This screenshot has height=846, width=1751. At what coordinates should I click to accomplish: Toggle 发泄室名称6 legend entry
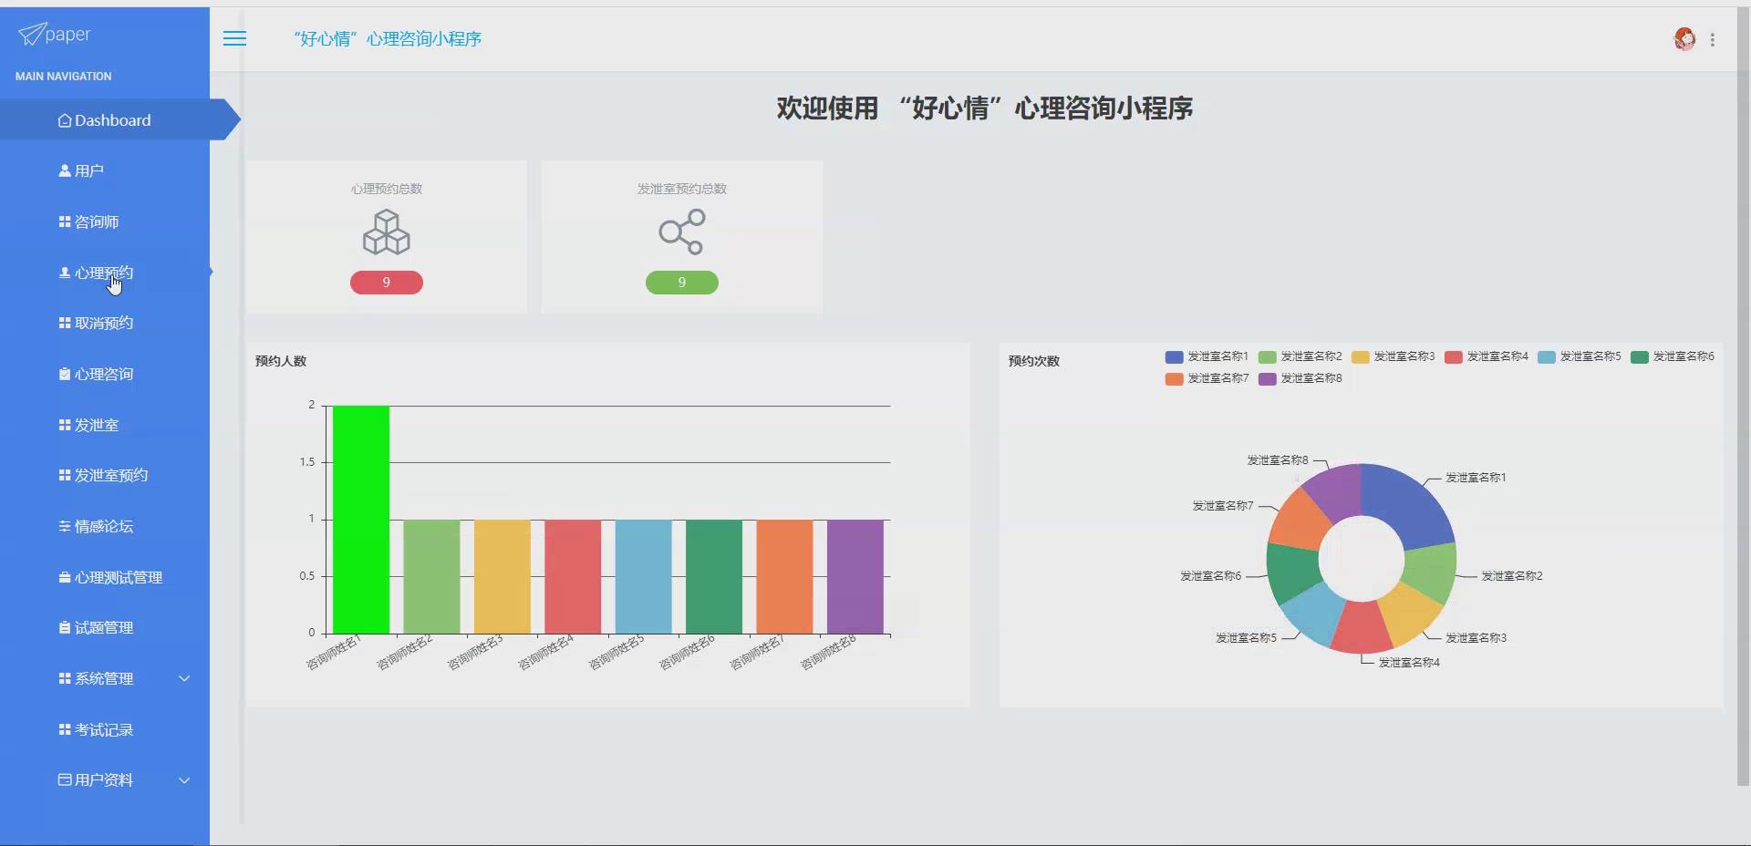tap(1672, 356)
